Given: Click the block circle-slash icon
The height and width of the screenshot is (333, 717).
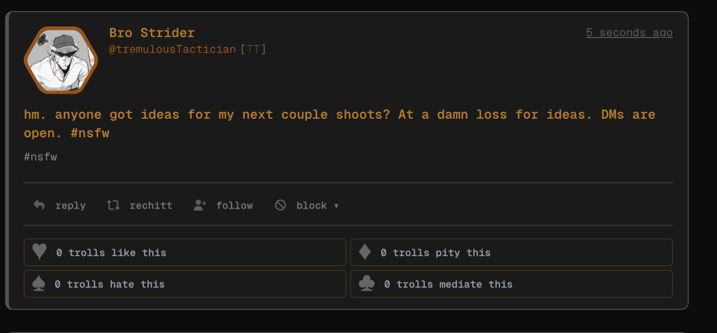Looking at the screenshot, I should (280, 205).
